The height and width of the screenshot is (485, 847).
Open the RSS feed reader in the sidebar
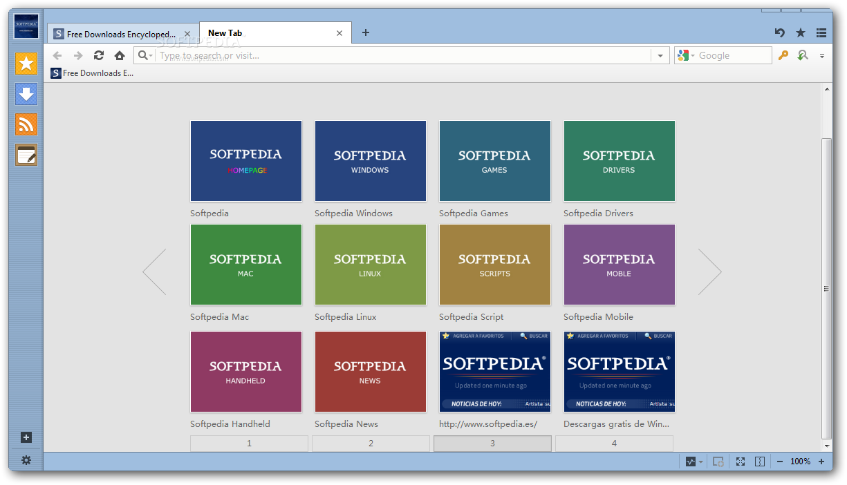(26, 124)
